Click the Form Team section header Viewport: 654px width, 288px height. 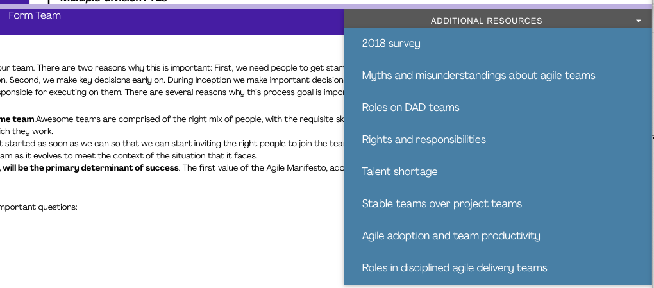point(35,16)
